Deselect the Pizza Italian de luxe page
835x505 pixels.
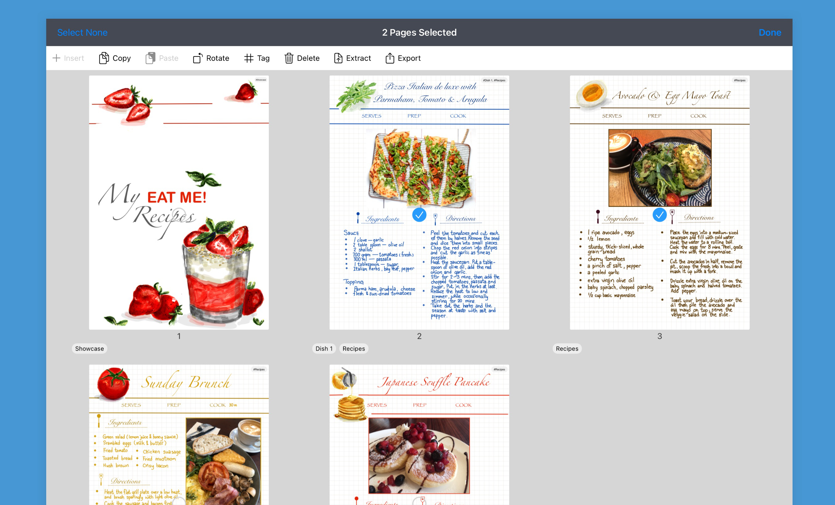tap(419, 215)
